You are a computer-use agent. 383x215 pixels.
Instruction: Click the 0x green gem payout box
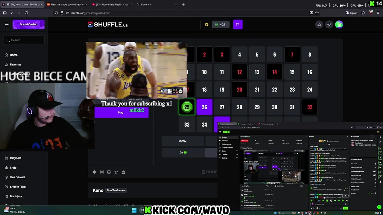point(183,153)
